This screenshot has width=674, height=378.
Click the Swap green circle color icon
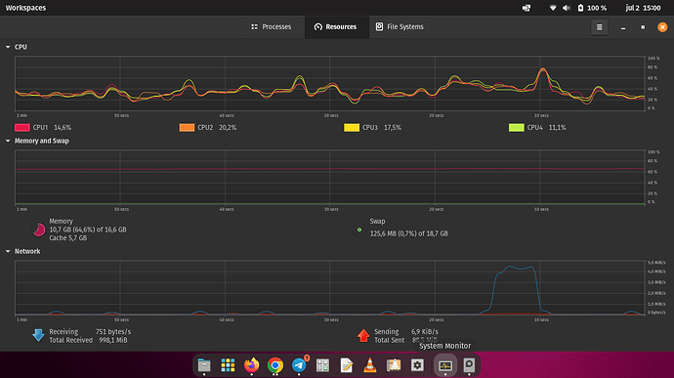click(x=359, y=230)
